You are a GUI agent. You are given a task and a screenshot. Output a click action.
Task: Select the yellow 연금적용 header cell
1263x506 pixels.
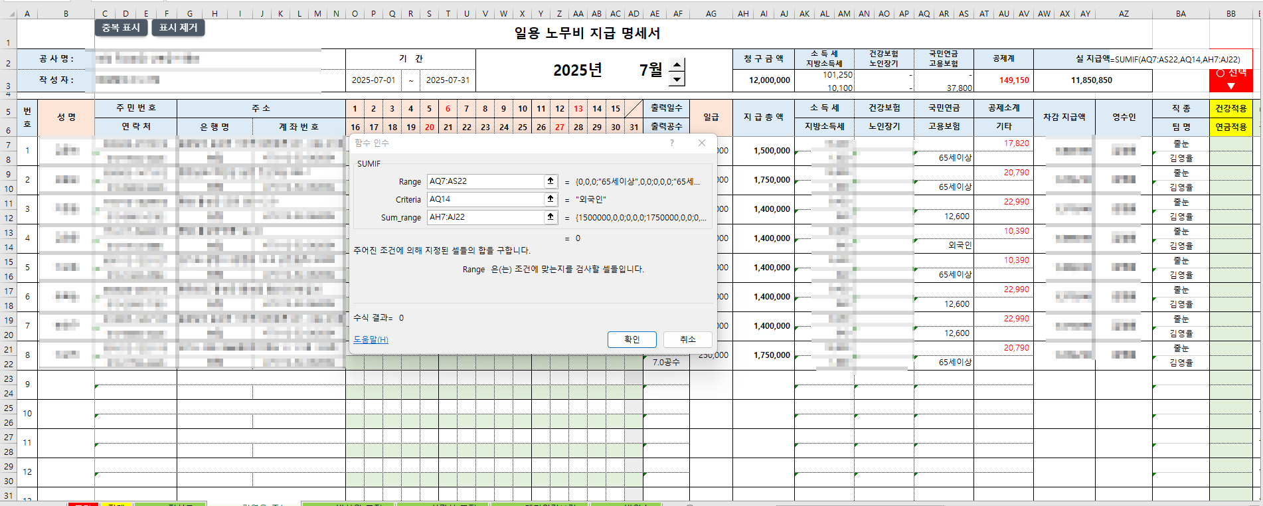tap(1230, 127)
